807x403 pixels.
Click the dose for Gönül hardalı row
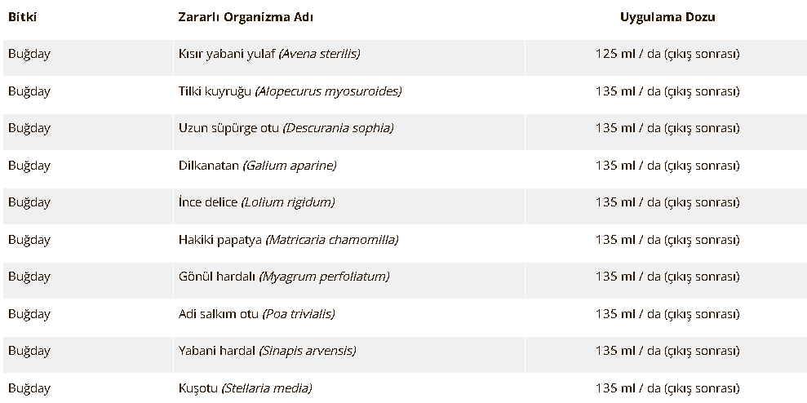tap(667, 277)
